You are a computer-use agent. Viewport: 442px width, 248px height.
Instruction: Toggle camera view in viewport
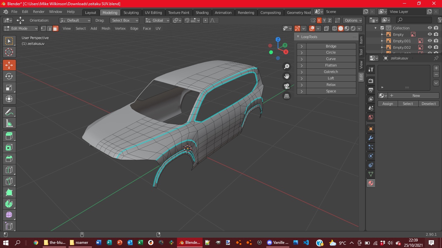[286, 86]
